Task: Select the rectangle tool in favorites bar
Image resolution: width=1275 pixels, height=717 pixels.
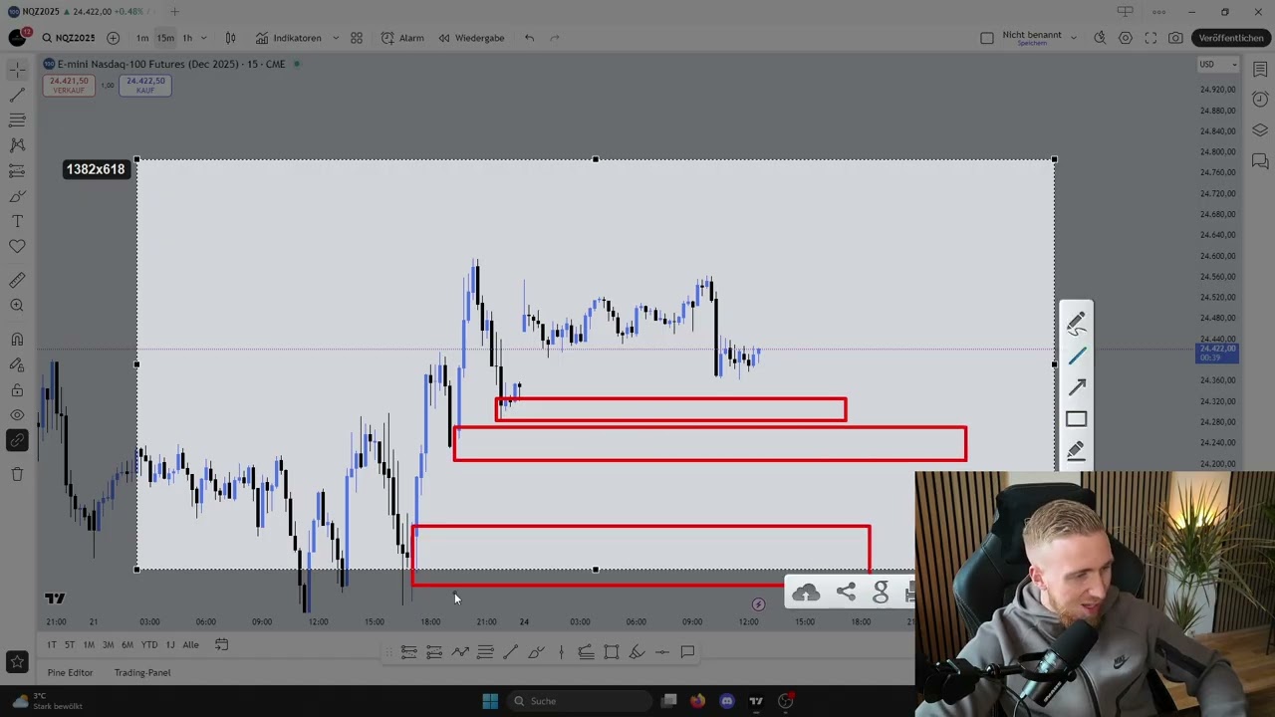Action: [612, 652]
